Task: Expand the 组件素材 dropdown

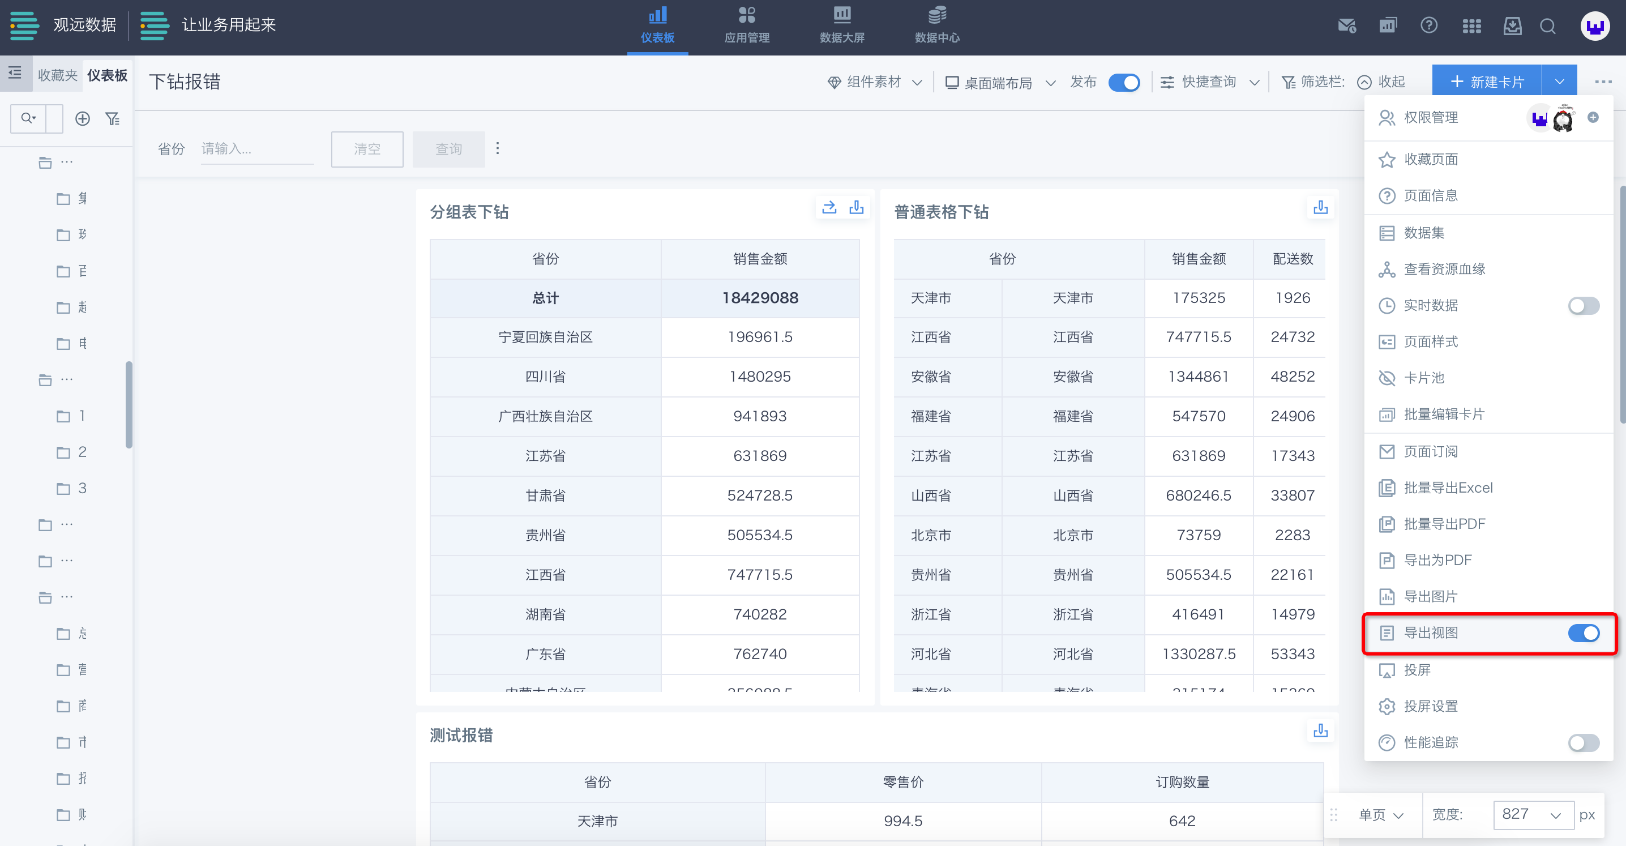Action: coord(875,83)
